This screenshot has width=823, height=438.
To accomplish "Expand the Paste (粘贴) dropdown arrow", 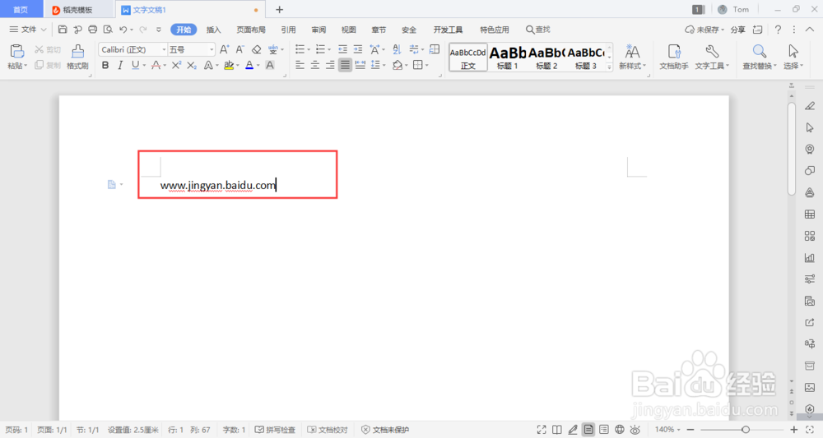I will coord(26,66).
